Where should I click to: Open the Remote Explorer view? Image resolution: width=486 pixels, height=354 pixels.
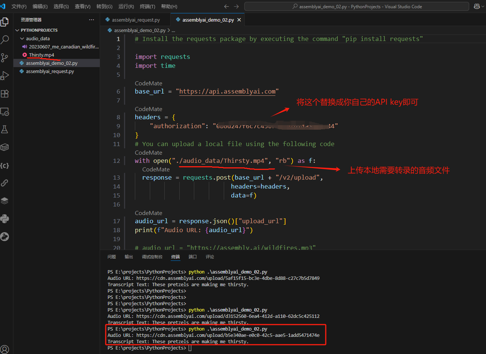[x=5, y=111]
